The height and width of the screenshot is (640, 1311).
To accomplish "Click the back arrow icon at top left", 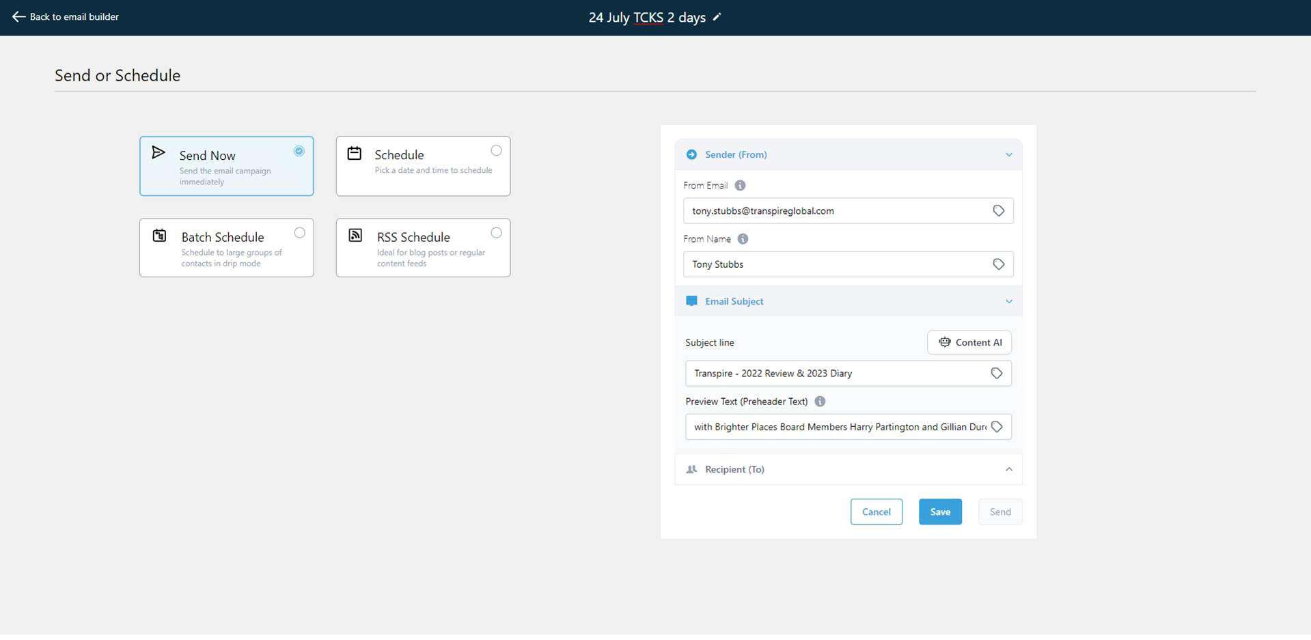I will (18, 16).
